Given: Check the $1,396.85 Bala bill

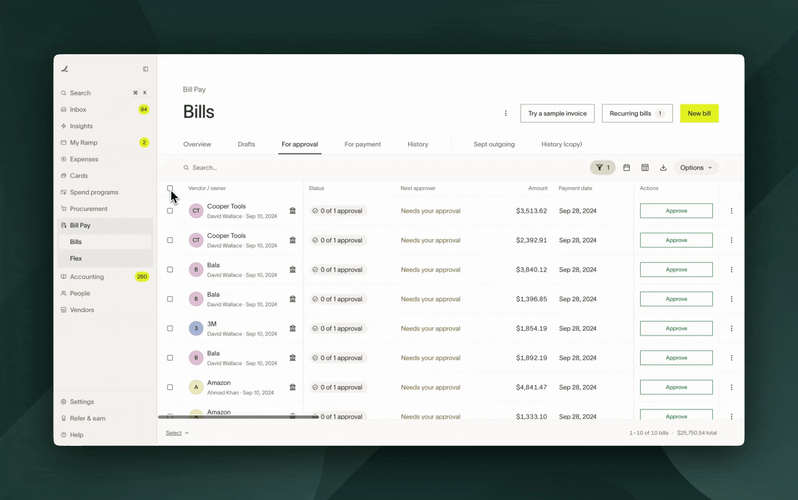Looking at the screenshot, I should [170, 299].
